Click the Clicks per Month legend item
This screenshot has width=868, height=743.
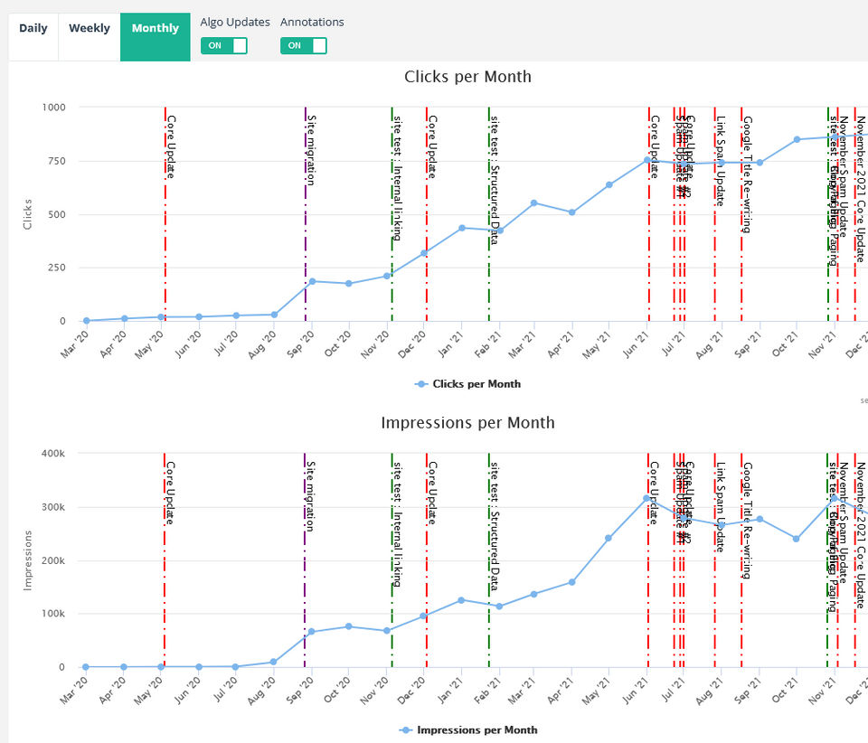coord(467,384)
